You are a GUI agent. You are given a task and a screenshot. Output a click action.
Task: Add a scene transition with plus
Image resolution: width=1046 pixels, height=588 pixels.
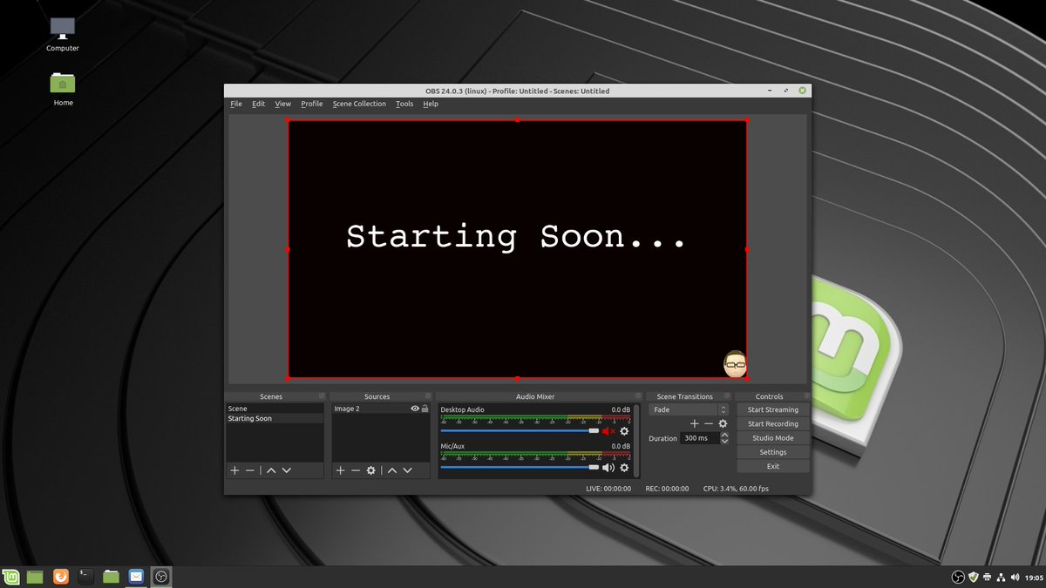(695, 423)
